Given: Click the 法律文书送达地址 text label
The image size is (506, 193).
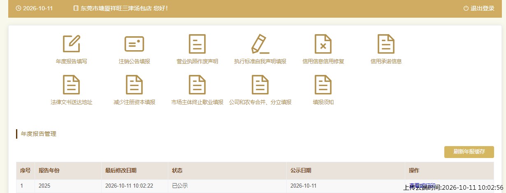Looking at the screenshot, I should pos(71,102).
